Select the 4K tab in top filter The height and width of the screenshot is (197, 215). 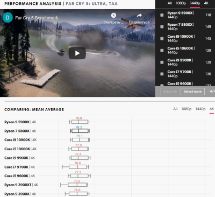[206, 3]
